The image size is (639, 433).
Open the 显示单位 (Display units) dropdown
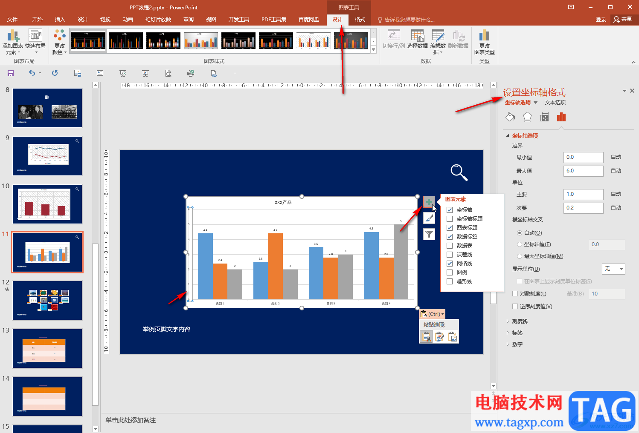[x=613, y=269]
